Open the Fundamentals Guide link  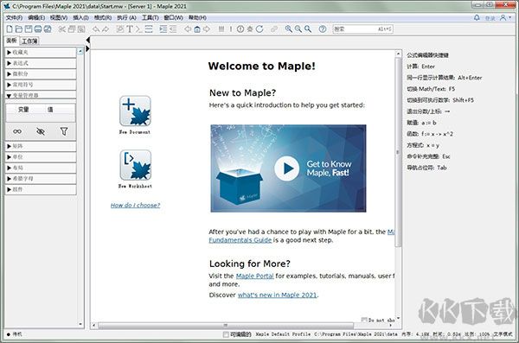click(240, 240)
